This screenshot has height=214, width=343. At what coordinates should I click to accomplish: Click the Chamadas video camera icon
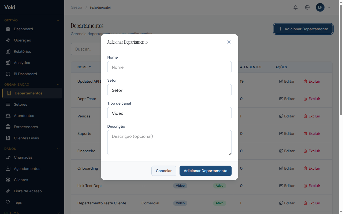8,157
